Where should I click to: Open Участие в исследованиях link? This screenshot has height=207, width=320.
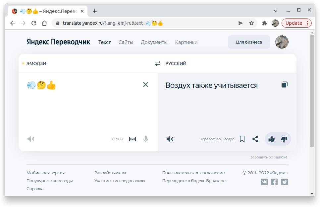pos(120,181)
